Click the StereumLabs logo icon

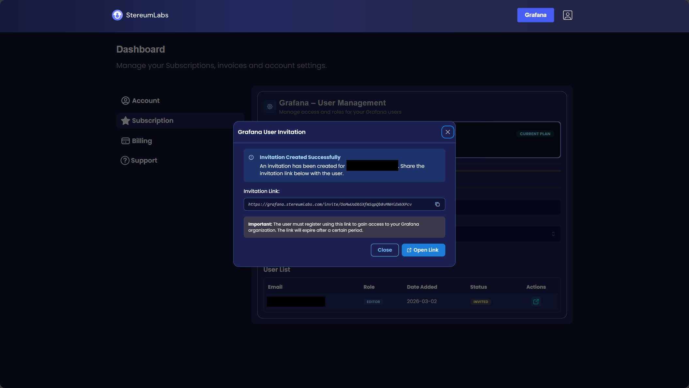(117, 15)
